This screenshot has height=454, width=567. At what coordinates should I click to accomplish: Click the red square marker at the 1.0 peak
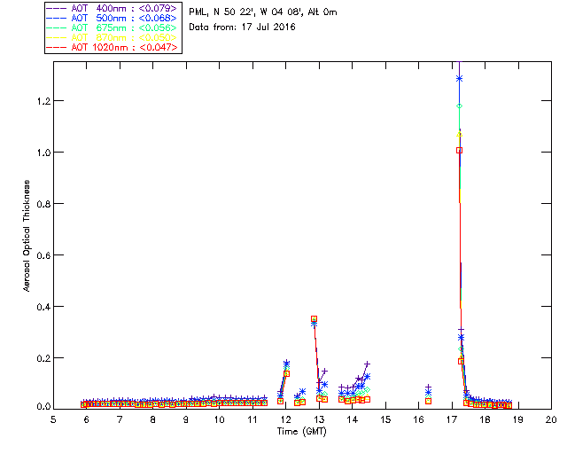(459, 150)
